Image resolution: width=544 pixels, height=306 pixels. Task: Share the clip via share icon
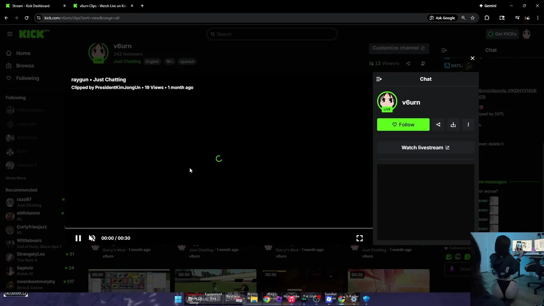coord(438,125)
